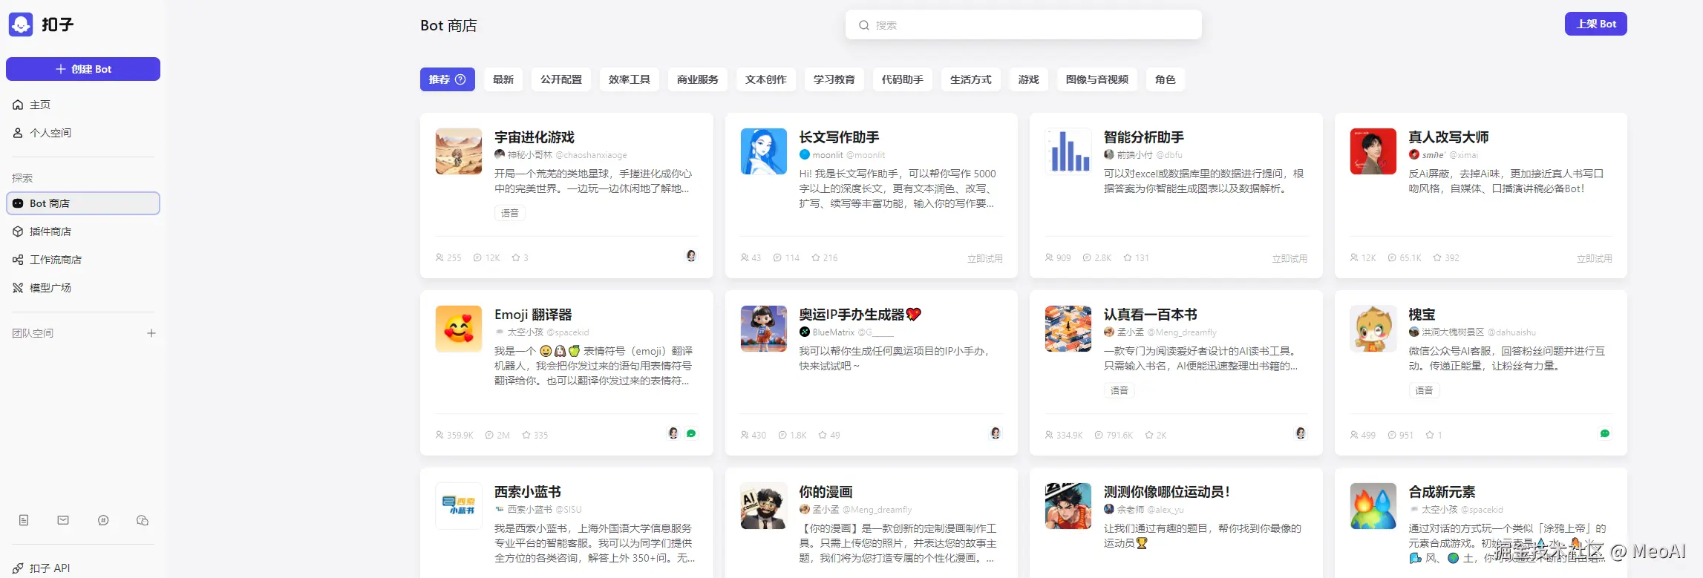
Task: Click star favorite icon on 长文写作助手 card
Action: 816,258
